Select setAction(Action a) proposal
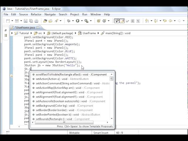Image resolution: width=188 pixels, height=141 pixels. pos(71,79)
